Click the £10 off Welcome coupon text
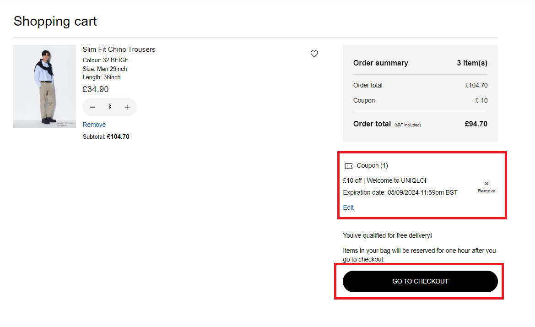 coord(384,180)
